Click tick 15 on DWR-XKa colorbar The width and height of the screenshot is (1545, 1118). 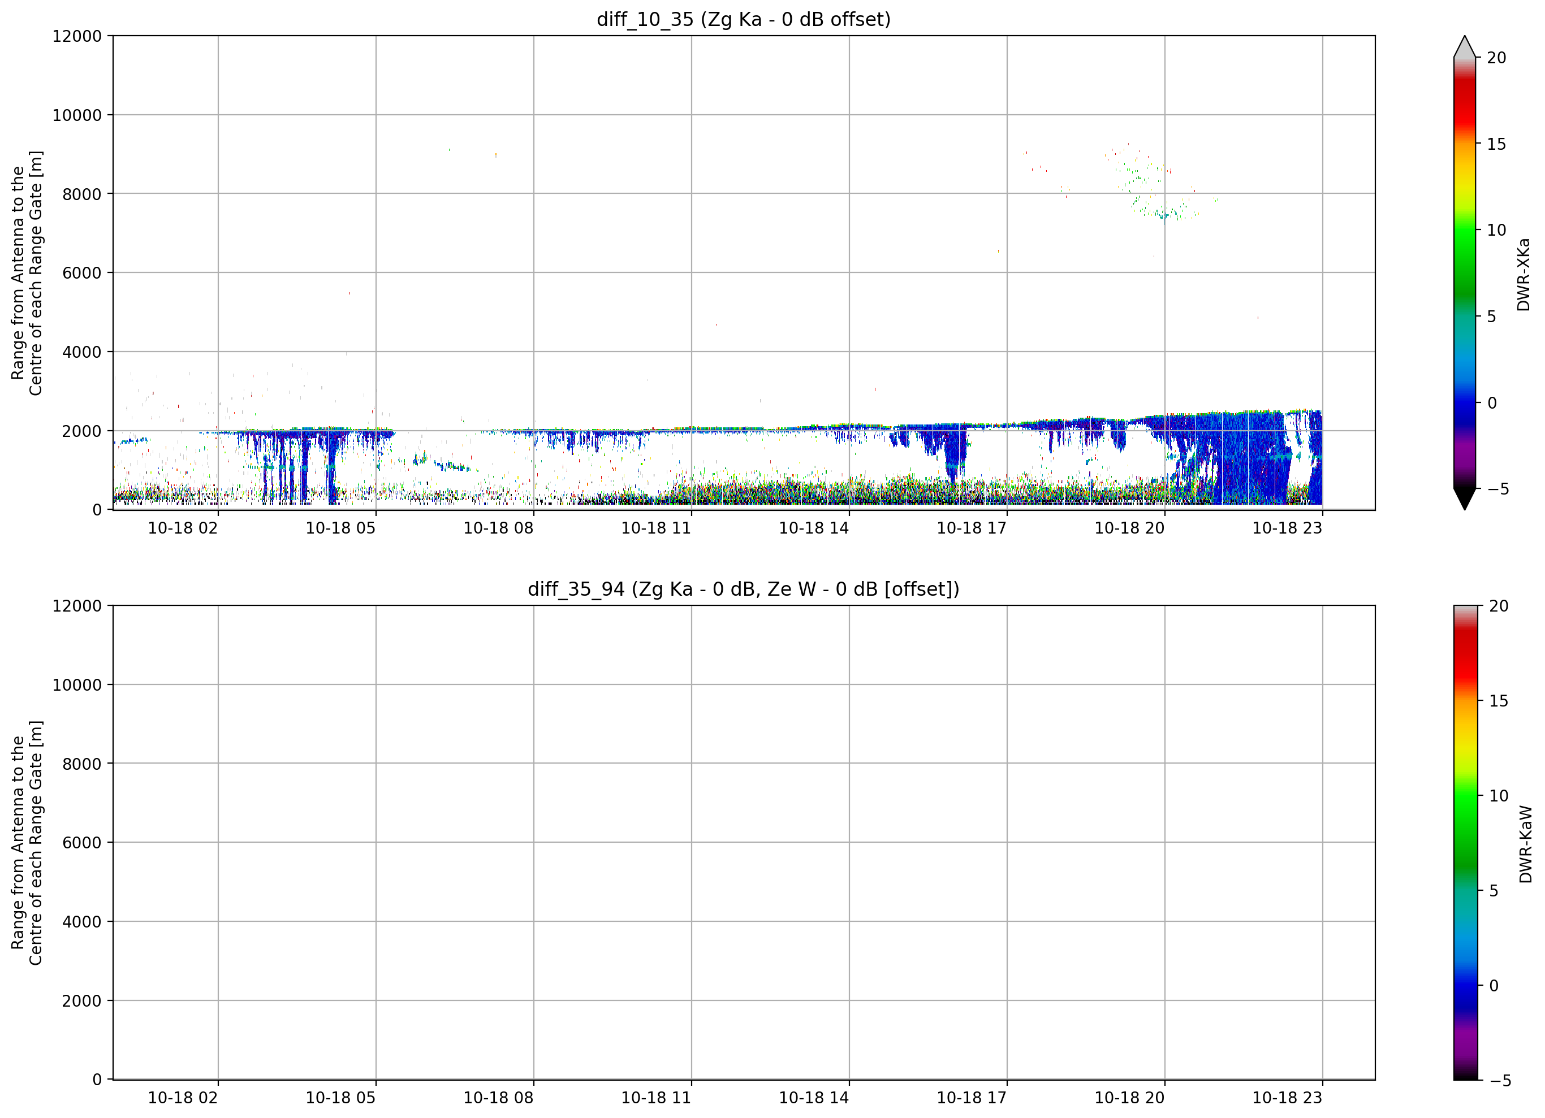[1496, 144]
